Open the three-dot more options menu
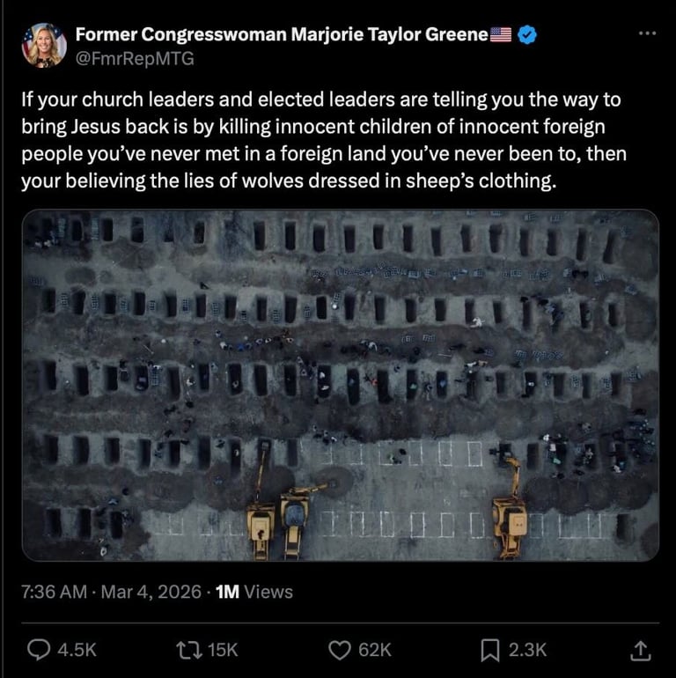Image resolution: width=676 pixels, height=678 pixels. click(647, 33)
